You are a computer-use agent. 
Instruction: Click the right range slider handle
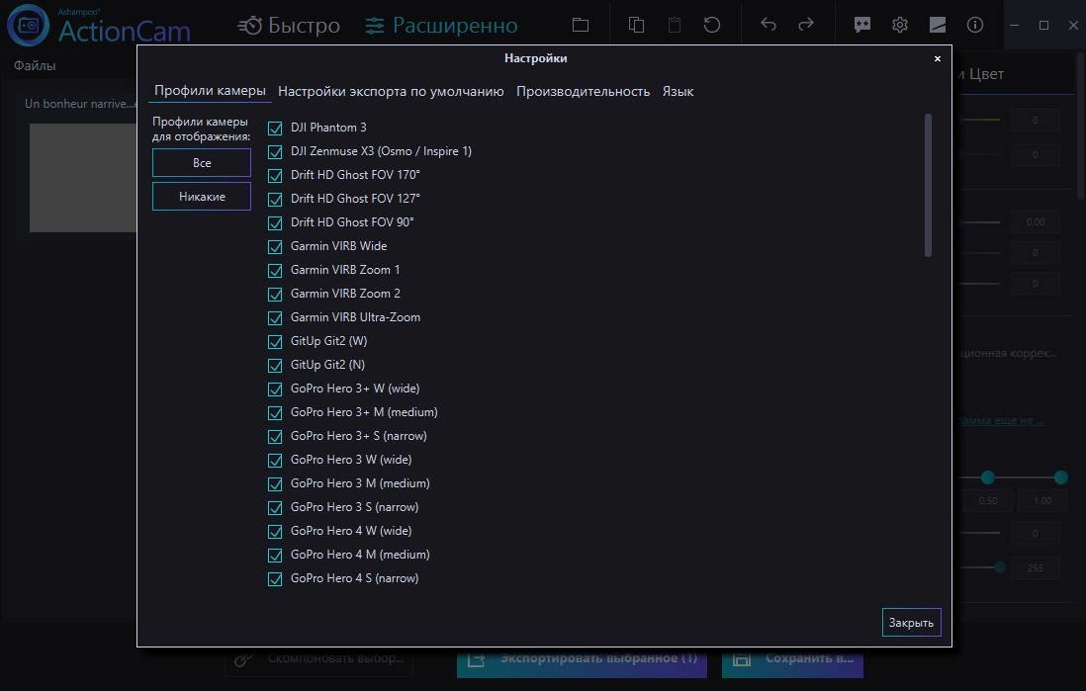[1060, 477]
